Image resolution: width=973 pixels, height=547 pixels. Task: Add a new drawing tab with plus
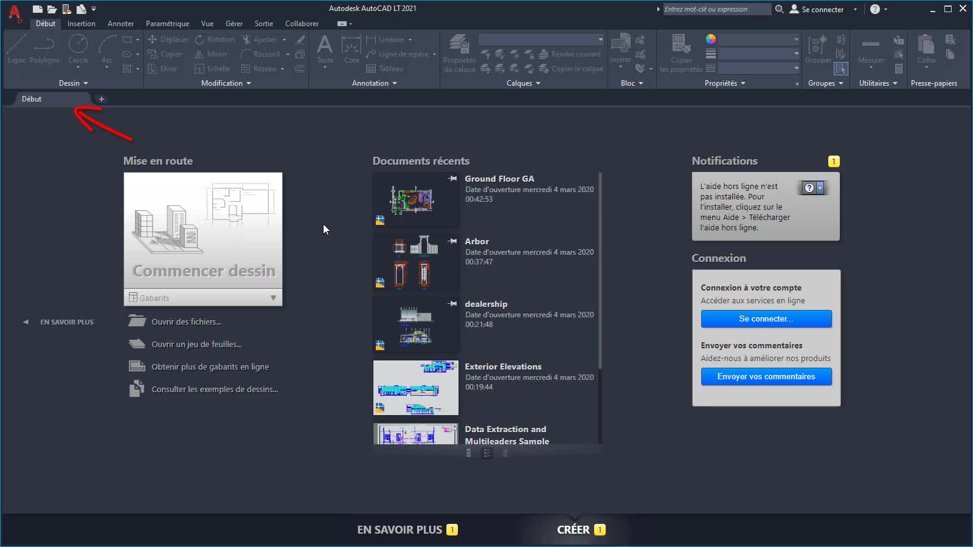pos(102,99)
